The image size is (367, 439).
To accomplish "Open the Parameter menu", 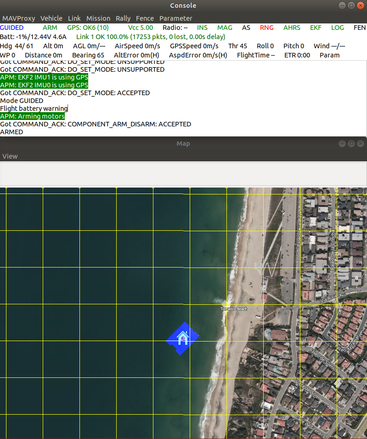I will click(175, 18).
